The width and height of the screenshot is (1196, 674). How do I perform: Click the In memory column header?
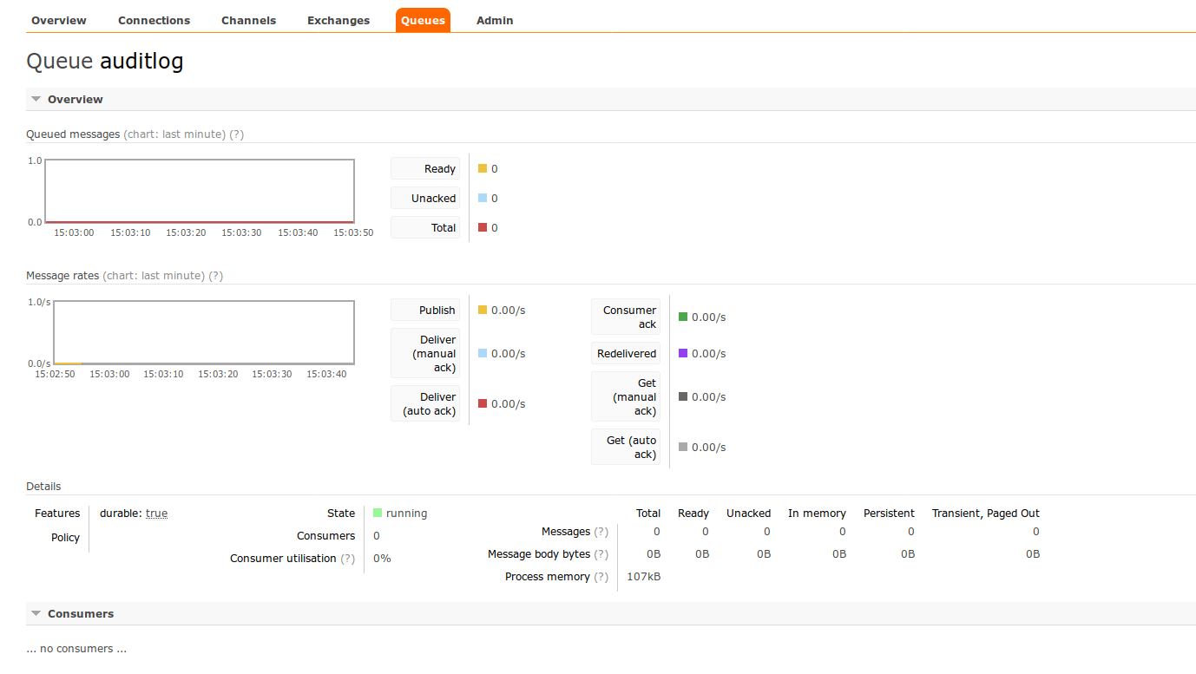[817, 514]
